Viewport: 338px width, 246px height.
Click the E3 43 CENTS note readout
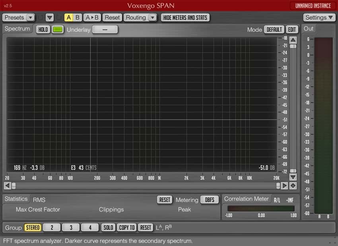pyautogui.click(x=84, y=168)
